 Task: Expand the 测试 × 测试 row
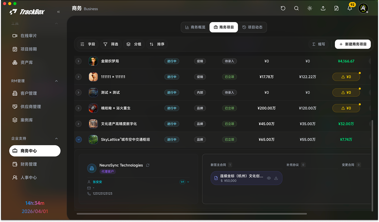[x=78, y=92]
